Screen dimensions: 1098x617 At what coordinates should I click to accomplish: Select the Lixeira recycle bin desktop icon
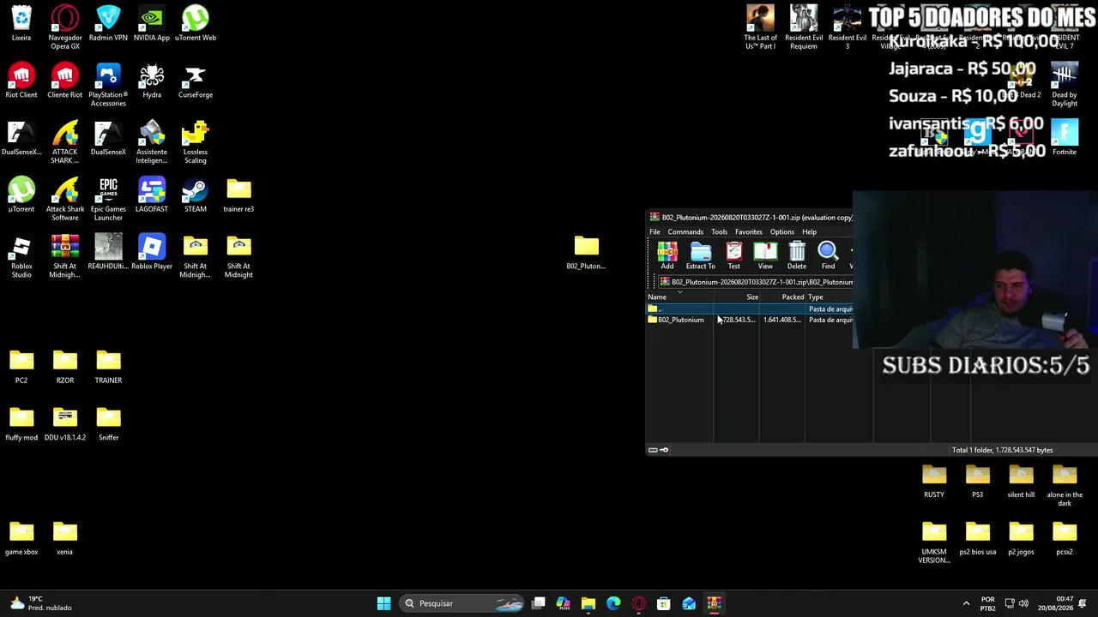(21, 24)
